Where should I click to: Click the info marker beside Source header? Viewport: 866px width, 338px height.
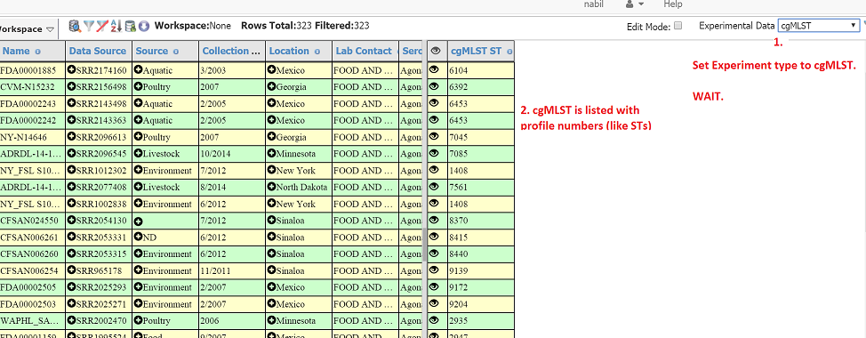pos(176,52)
